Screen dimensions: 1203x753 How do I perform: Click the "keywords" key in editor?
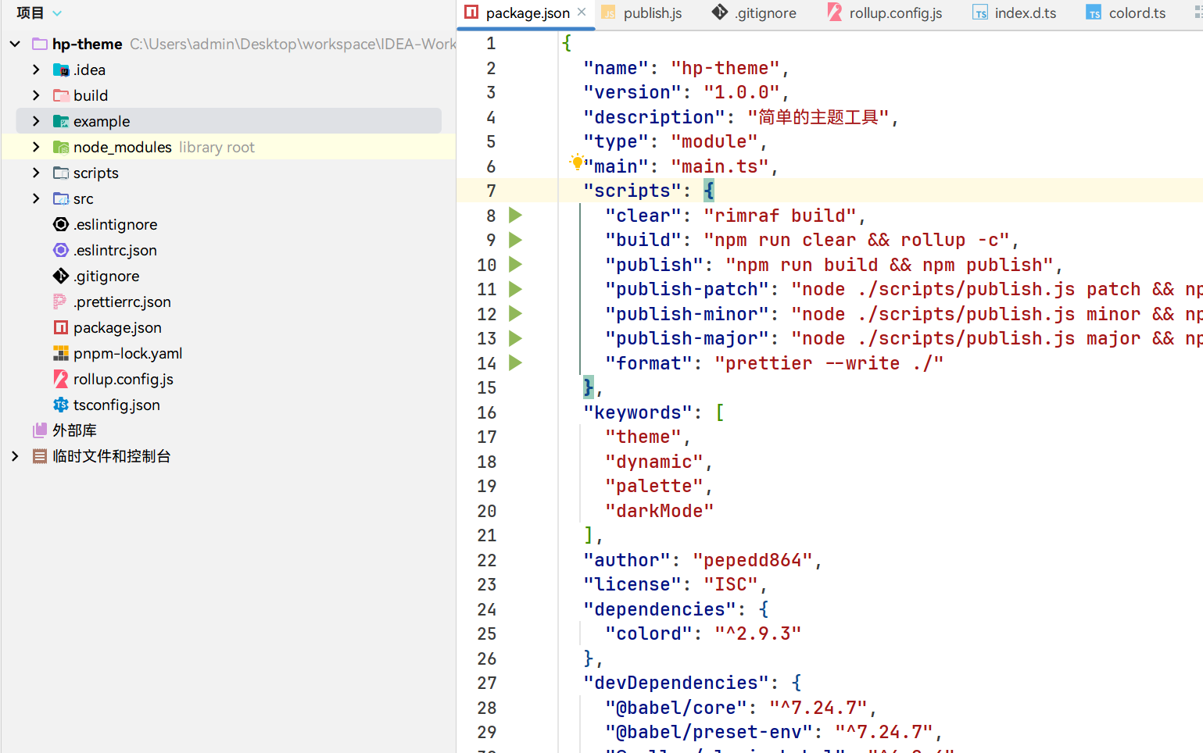click(638, 412)
